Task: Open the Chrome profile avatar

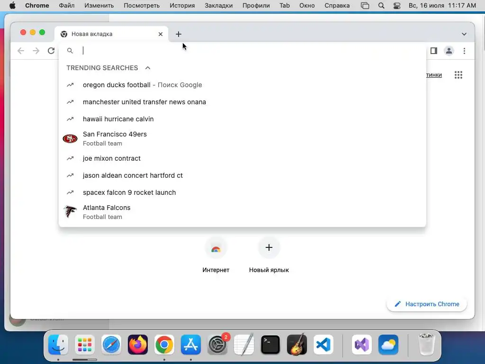Action: [x=449, y=50]
